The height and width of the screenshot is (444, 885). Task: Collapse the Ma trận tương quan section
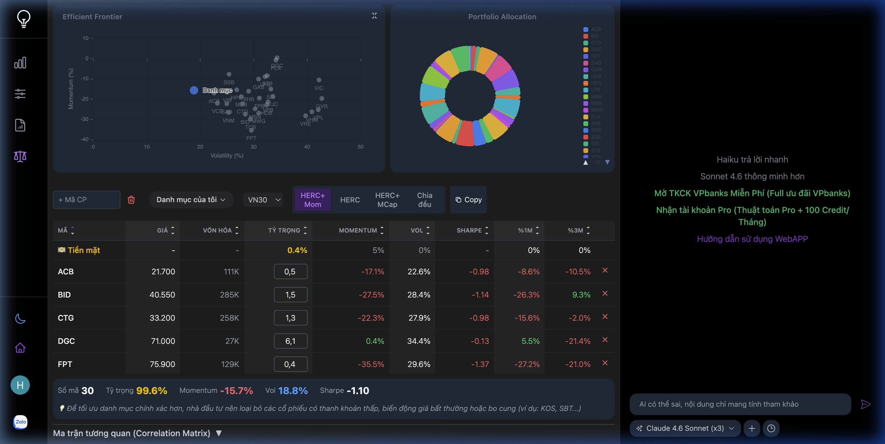point(220,433)
